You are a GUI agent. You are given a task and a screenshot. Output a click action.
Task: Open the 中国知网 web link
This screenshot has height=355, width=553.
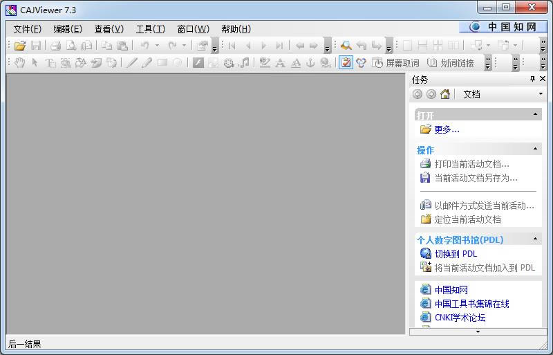pyautogui.click(x=451, y=290)
